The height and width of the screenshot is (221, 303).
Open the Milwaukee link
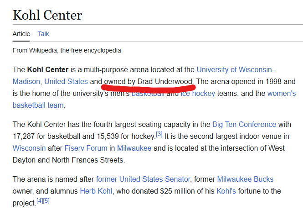pyautogui.click(x=134, y=148)
